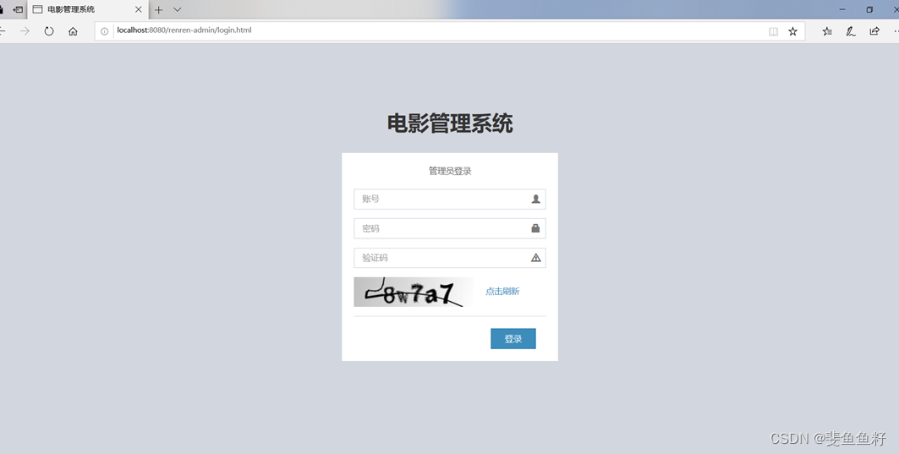This screenshot has height=454, width=899.
Task: Click the captcha image 8w7a7
Action: (414, 292)
